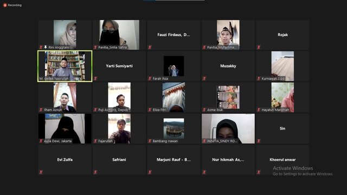Click muted mic icon on Panitia_Muhamma tile
Screen dimensions: 347x195
pos(204,47)
